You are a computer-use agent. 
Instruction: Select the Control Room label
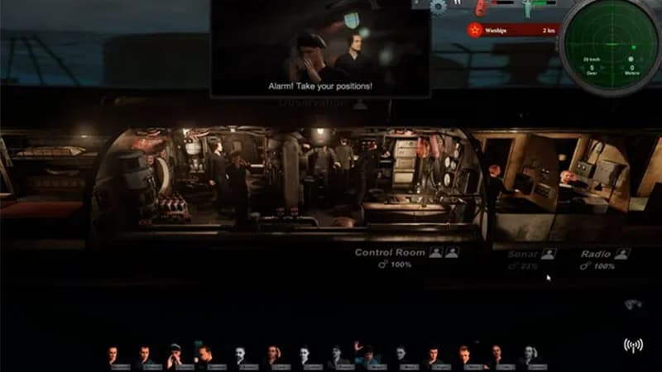[x=390, y=252]
